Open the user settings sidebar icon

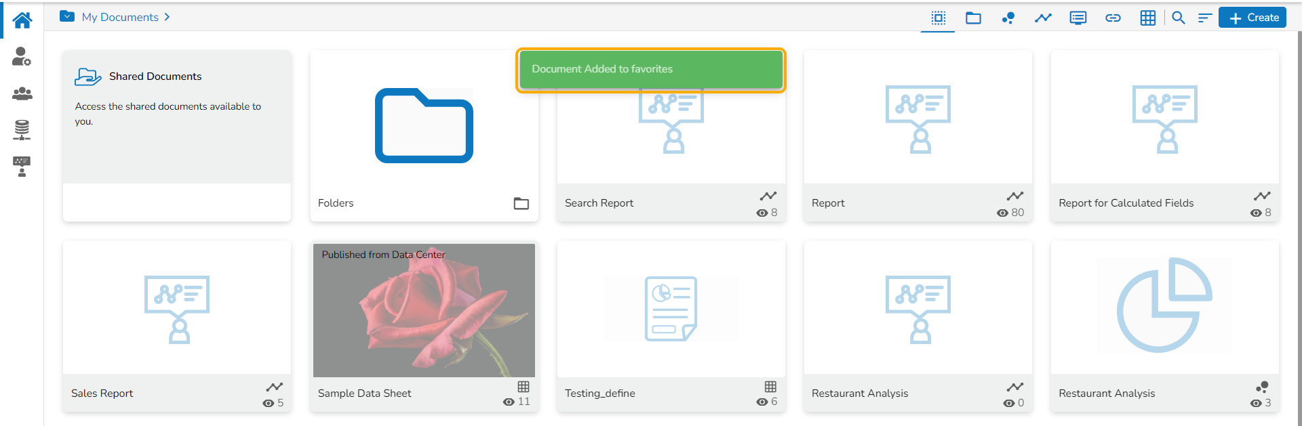tap(22, 57)
